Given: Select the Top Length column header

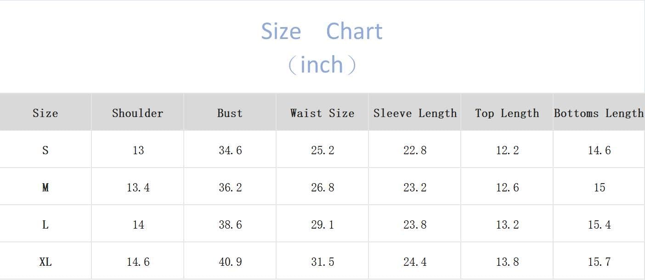Looking at the screenshot, I should coord(507,113).
